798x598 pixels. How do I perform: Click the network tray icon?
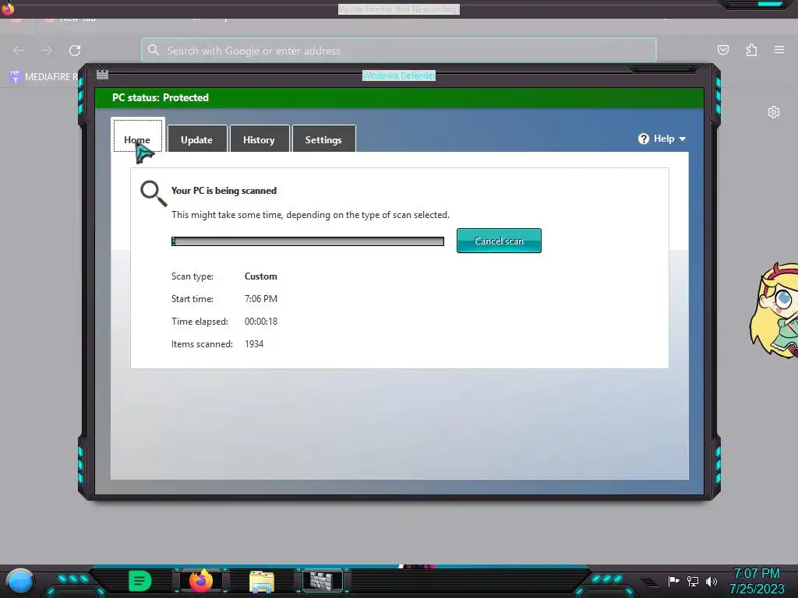[693, 581]
